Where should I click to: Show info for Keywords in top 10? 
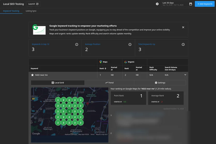click(x=76, y=44)
